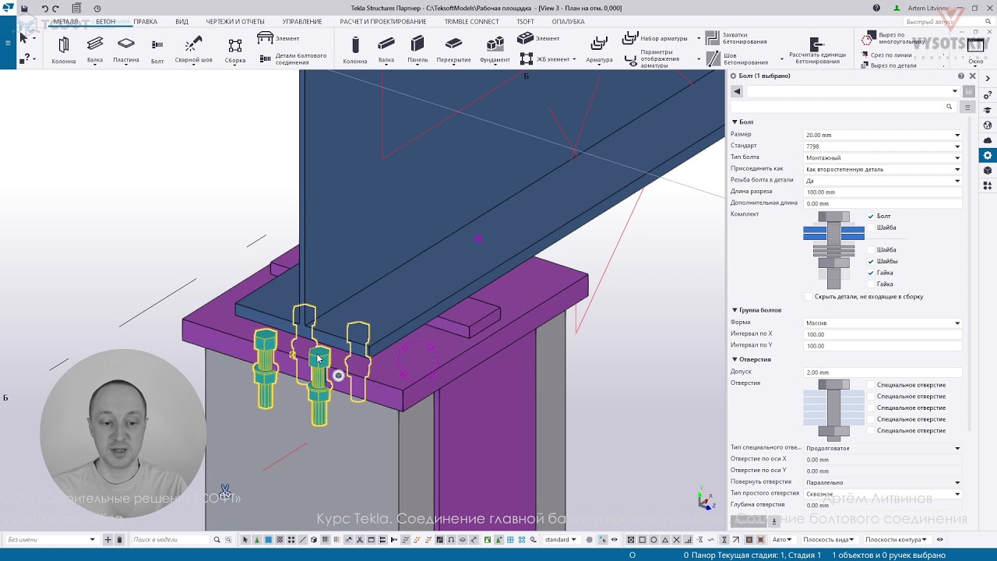This screenshot has height=561, width=997.
Task: Click the back arrow in properties panel
Action: 737,91
